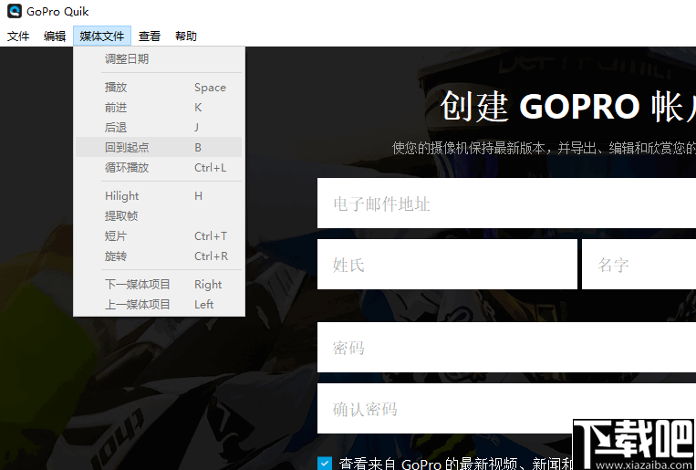Click the GoPro Quik app icon in title bar
Viewport: 696px width, 470px height.
15,11
